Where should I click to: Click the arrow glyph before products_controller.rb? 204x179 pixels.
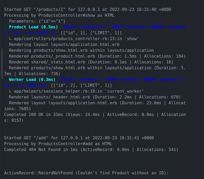(x=10, y=39)
